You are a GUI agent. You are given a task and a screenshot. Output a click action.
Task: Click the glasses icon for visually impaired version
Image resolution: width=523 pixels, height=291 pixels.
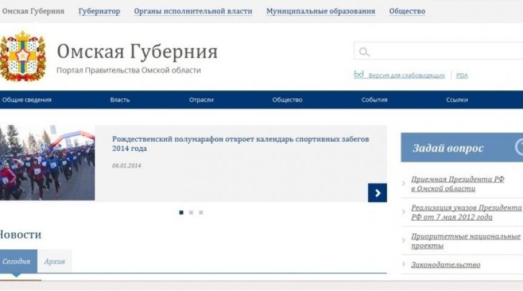click(359, 75)
